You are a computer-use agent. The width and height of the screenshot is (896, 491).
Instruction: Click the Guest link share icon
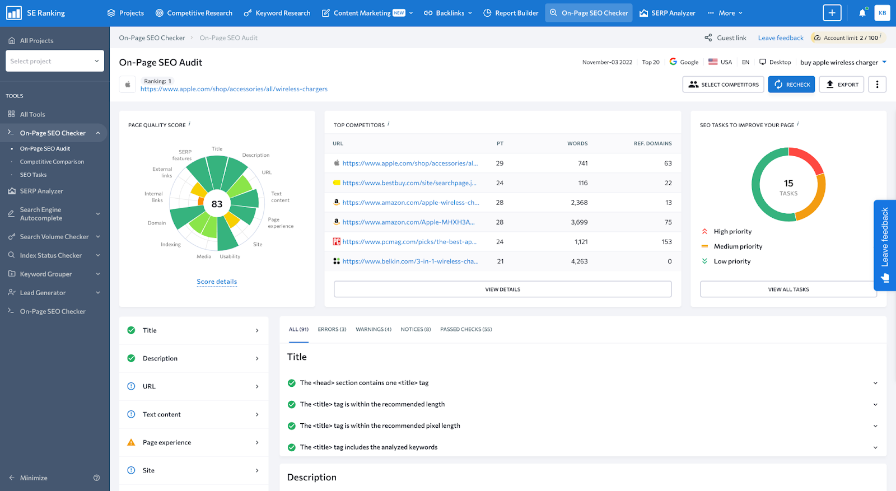[708, 38]
